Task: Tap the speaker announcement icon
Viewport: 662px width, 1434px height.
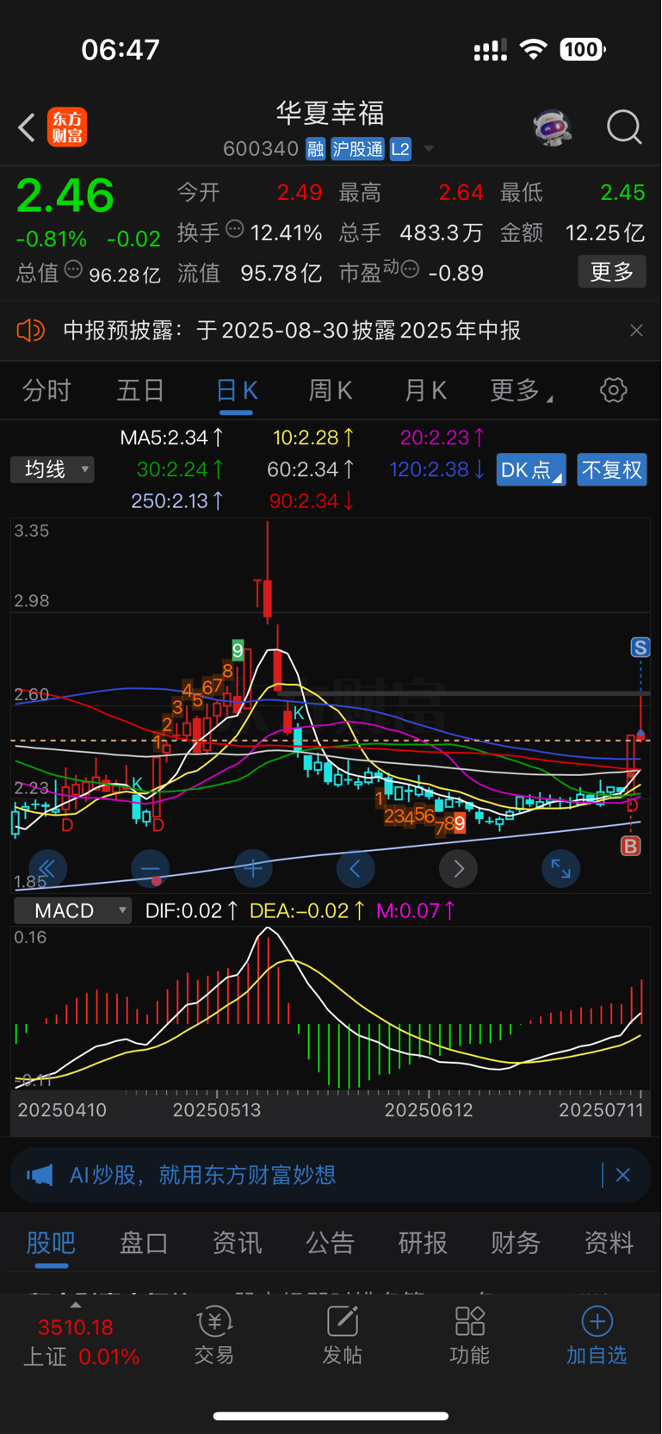Action: (30, 331)
